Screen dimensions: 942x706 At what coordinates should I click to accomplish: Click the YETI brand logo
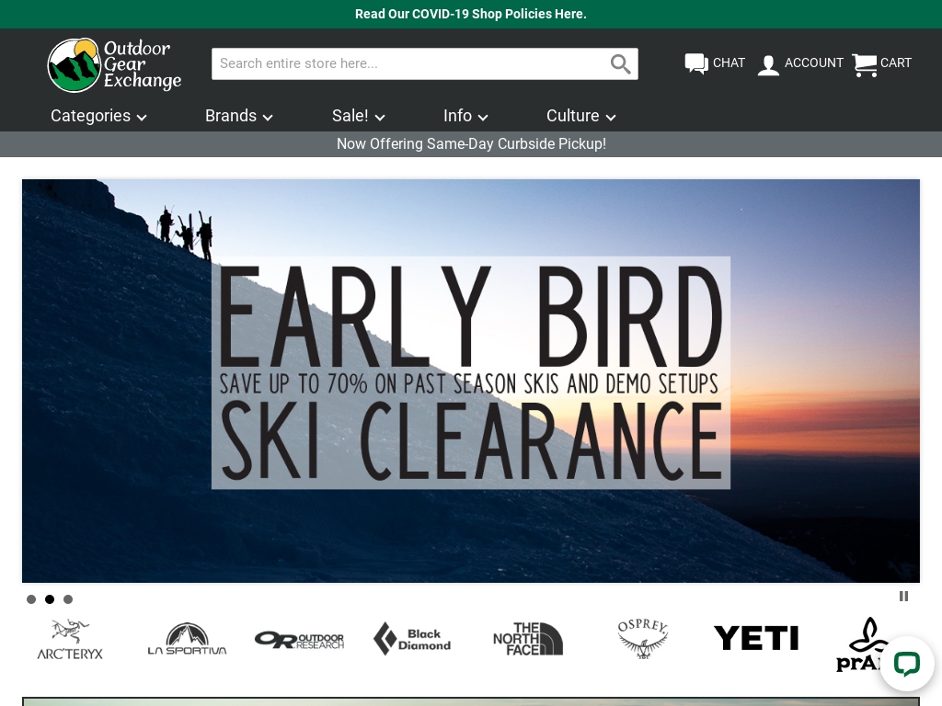(756, 638)
